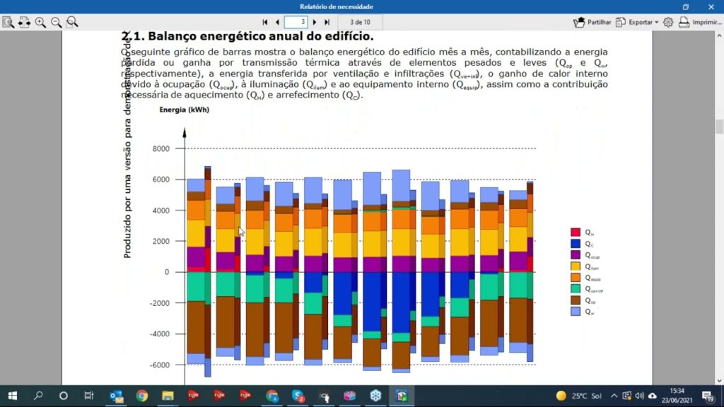Click the Partilhar button
The image size is (724, 407).
point(592,22)
